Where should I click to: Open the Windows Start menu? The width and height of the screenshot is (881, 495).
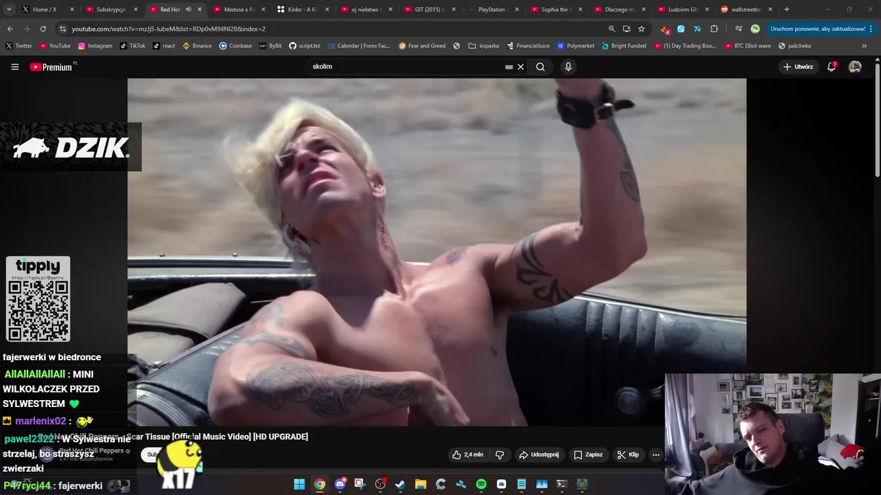(299, 484)
